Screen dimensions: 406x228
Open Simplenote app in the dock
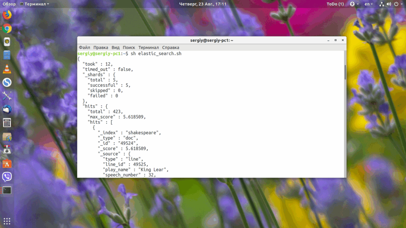tap(7, 82)
